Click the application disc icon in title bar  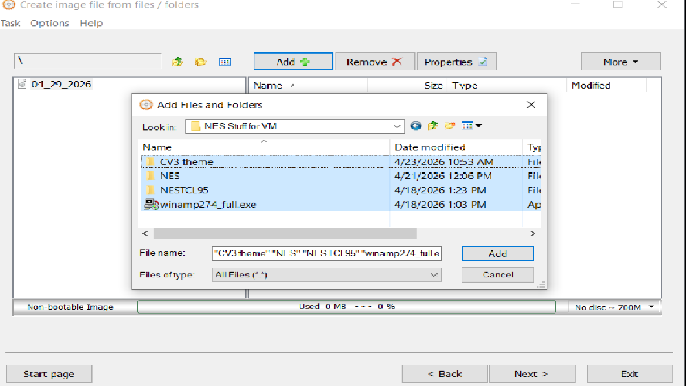click(x=9, y=5)
